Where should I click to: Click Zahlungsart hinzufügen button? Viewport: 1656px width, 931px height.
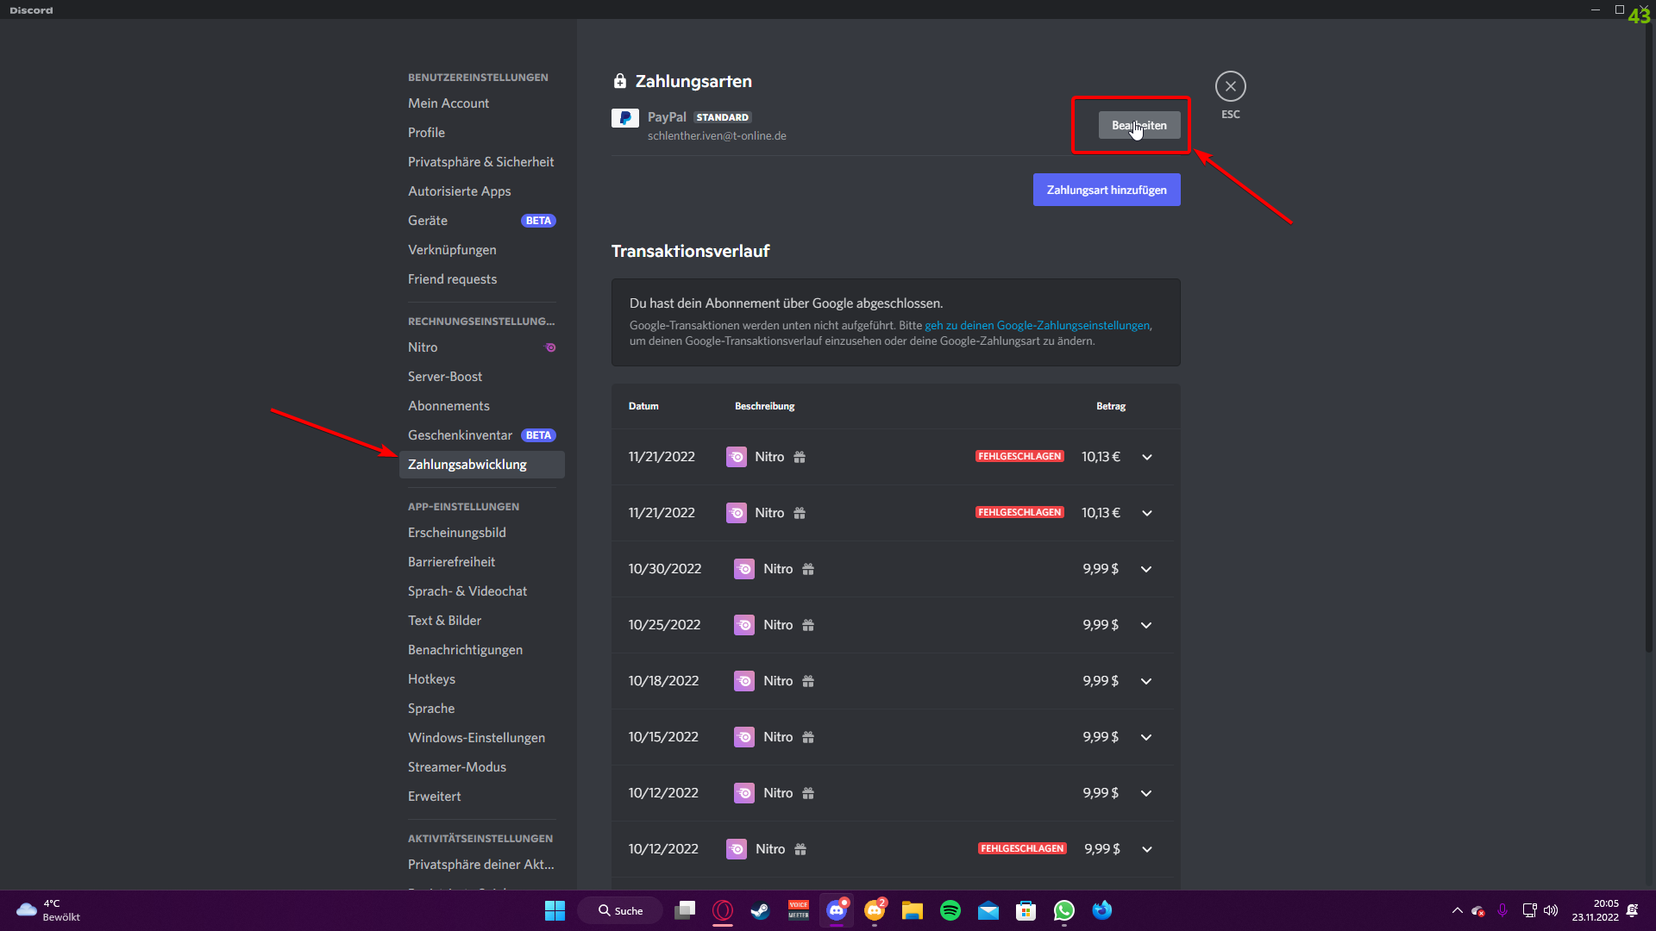[x=1106, y=190]
